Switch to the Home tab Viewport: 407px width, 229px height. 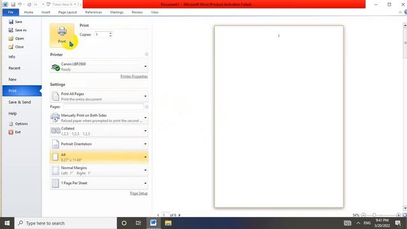(29, 12)
